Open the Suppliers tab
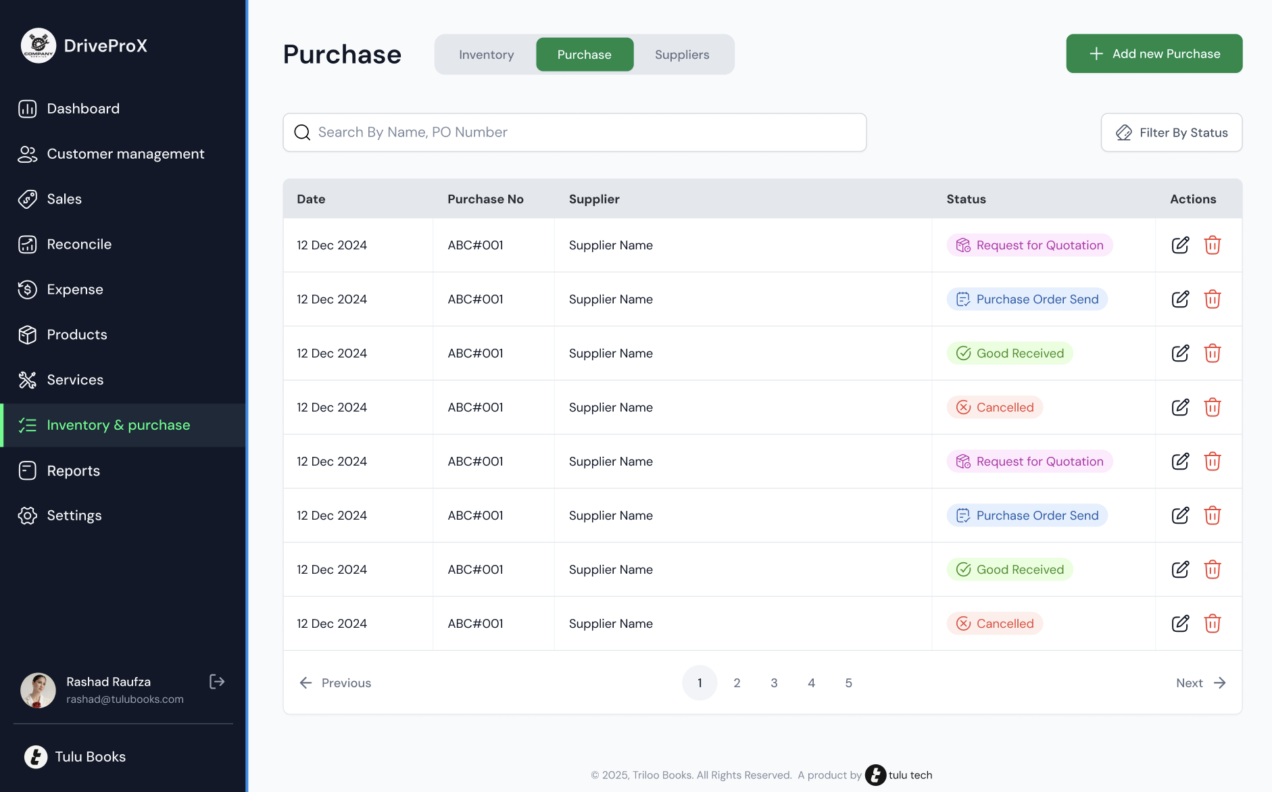This screenshot has width=1272, height=792. pos(682,54)
